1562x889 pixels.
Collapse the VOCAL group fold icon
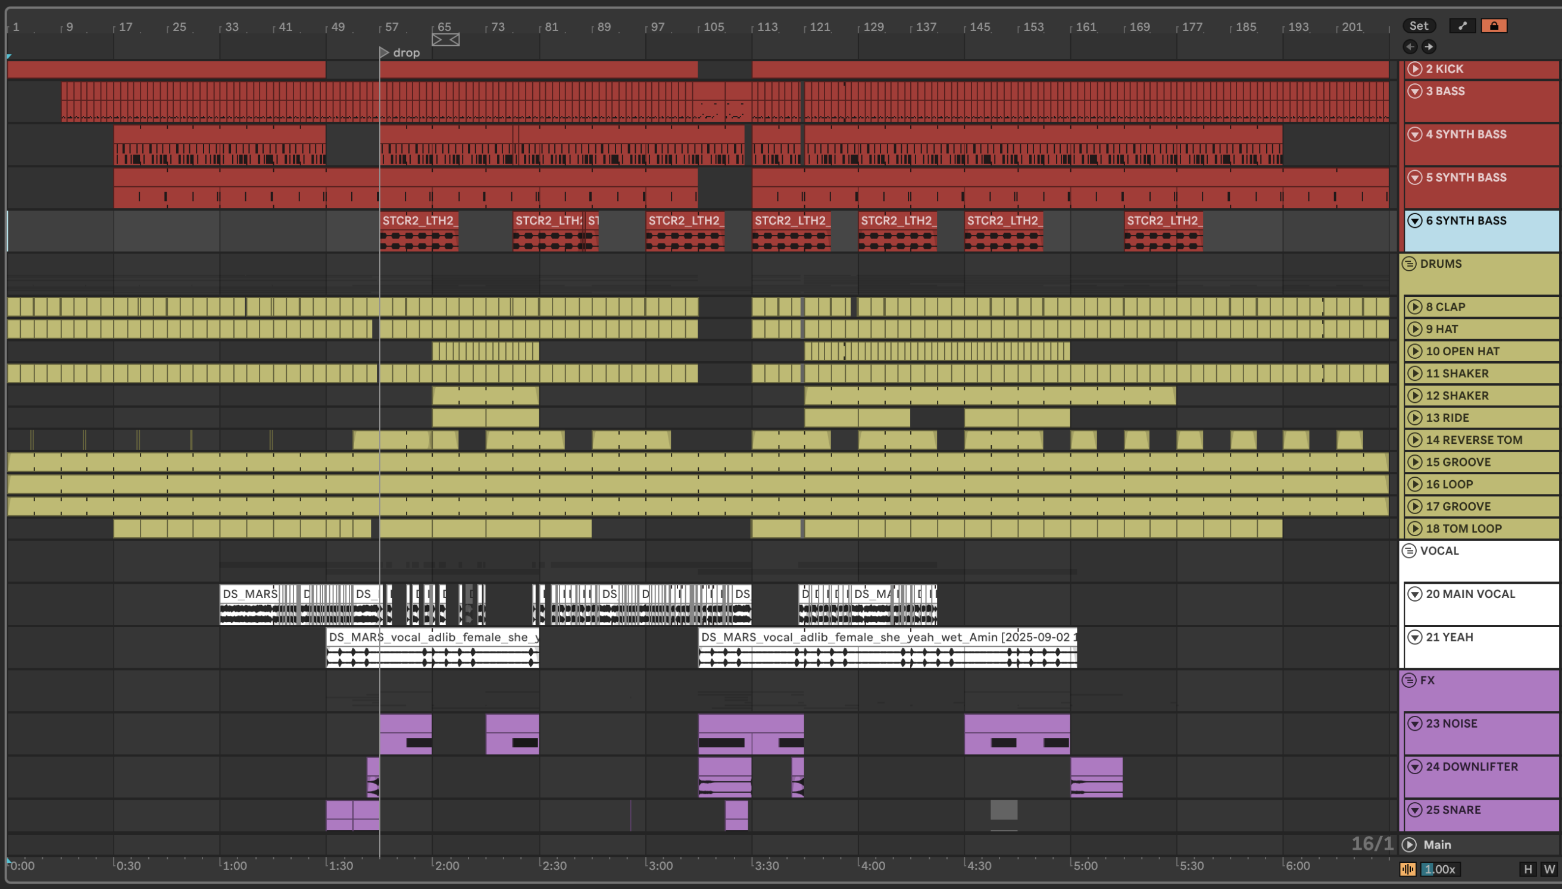pyautogui.click(x=1409, y=551)
